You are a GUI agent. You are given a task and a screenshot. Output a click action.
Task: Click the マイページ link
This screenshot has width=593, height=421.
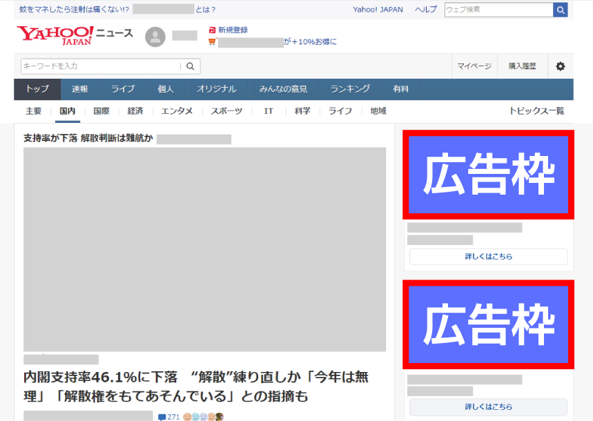coord(474,66)
